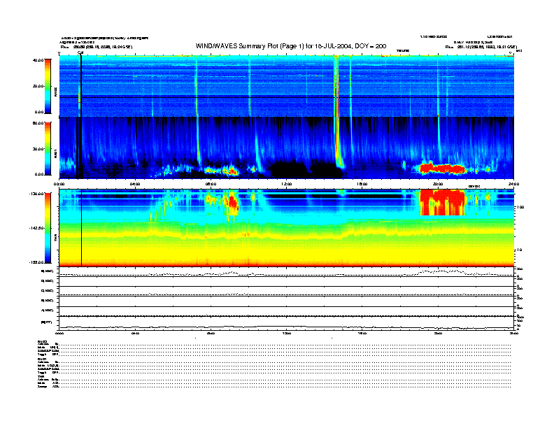The width and height of the screenshot is (554, 428).
Task: Click the top RAD2 color scale bar
Action: [x=48, y=85]
